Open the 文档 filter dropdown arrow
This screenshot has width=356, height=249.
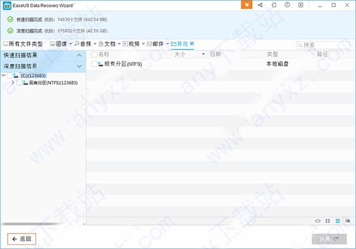click(x=119, y=43)
